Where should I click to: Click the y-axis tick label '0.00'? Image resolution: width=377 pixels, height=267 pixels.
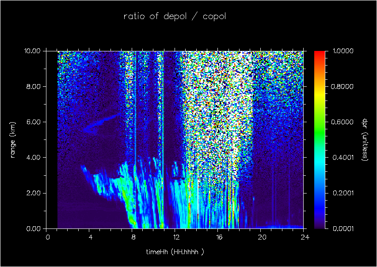click(34, 228)
